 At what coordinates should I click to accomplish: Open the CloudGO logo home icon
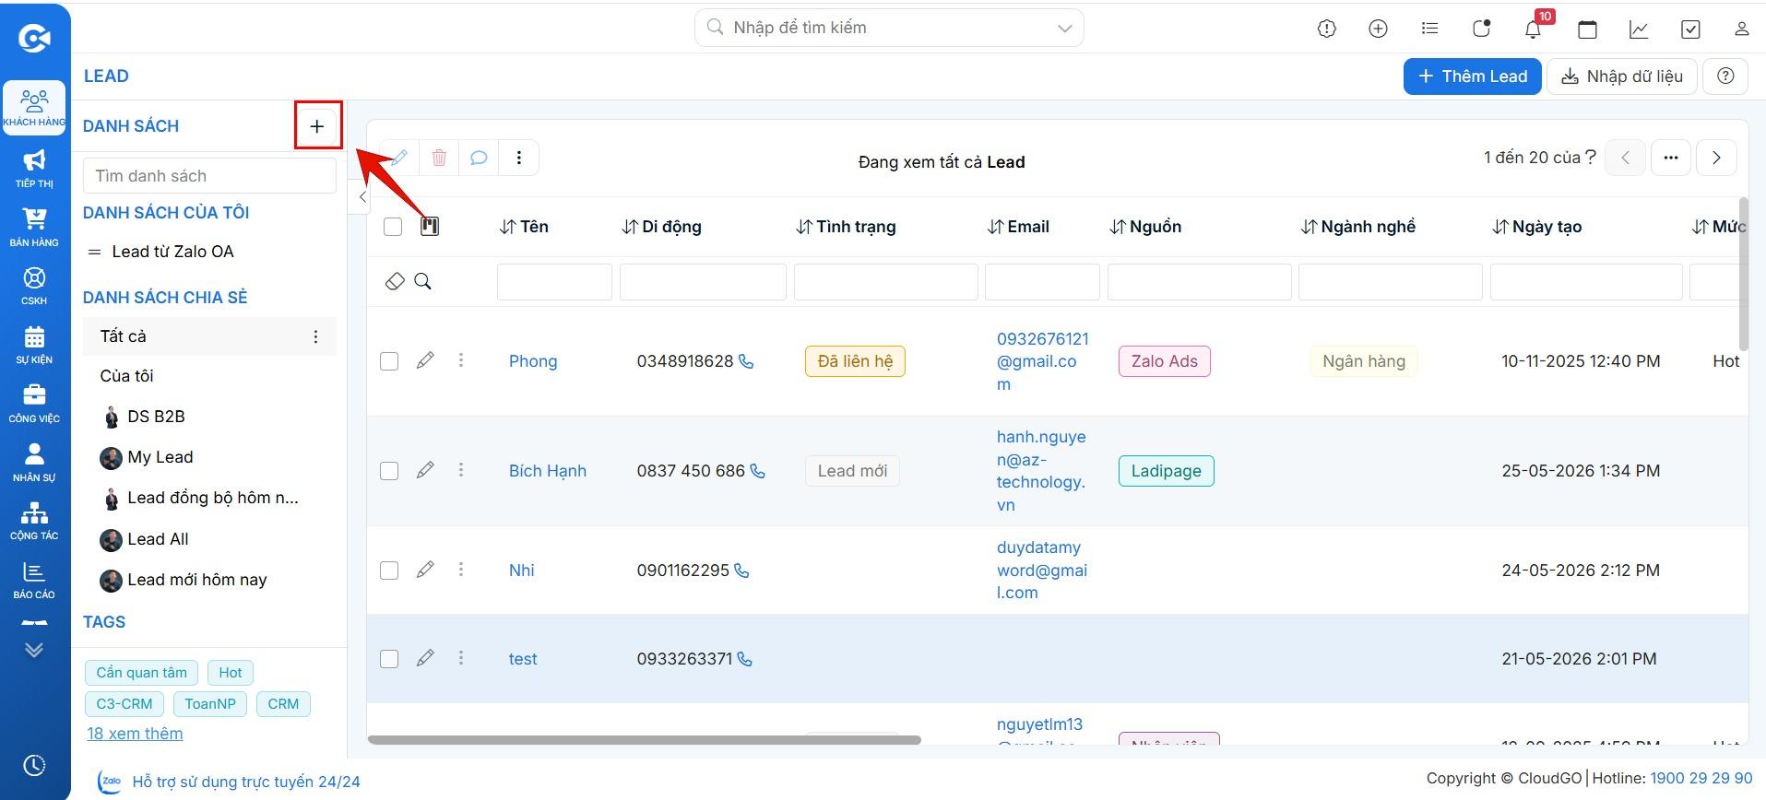point(34,38)
